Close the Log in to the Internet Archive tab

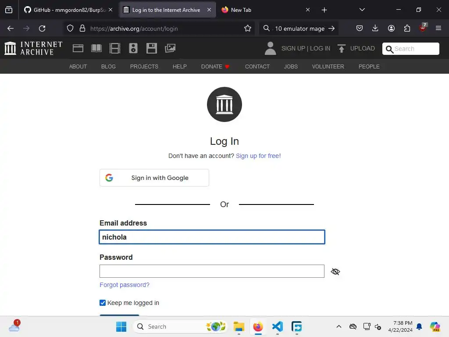click(209, 10)
